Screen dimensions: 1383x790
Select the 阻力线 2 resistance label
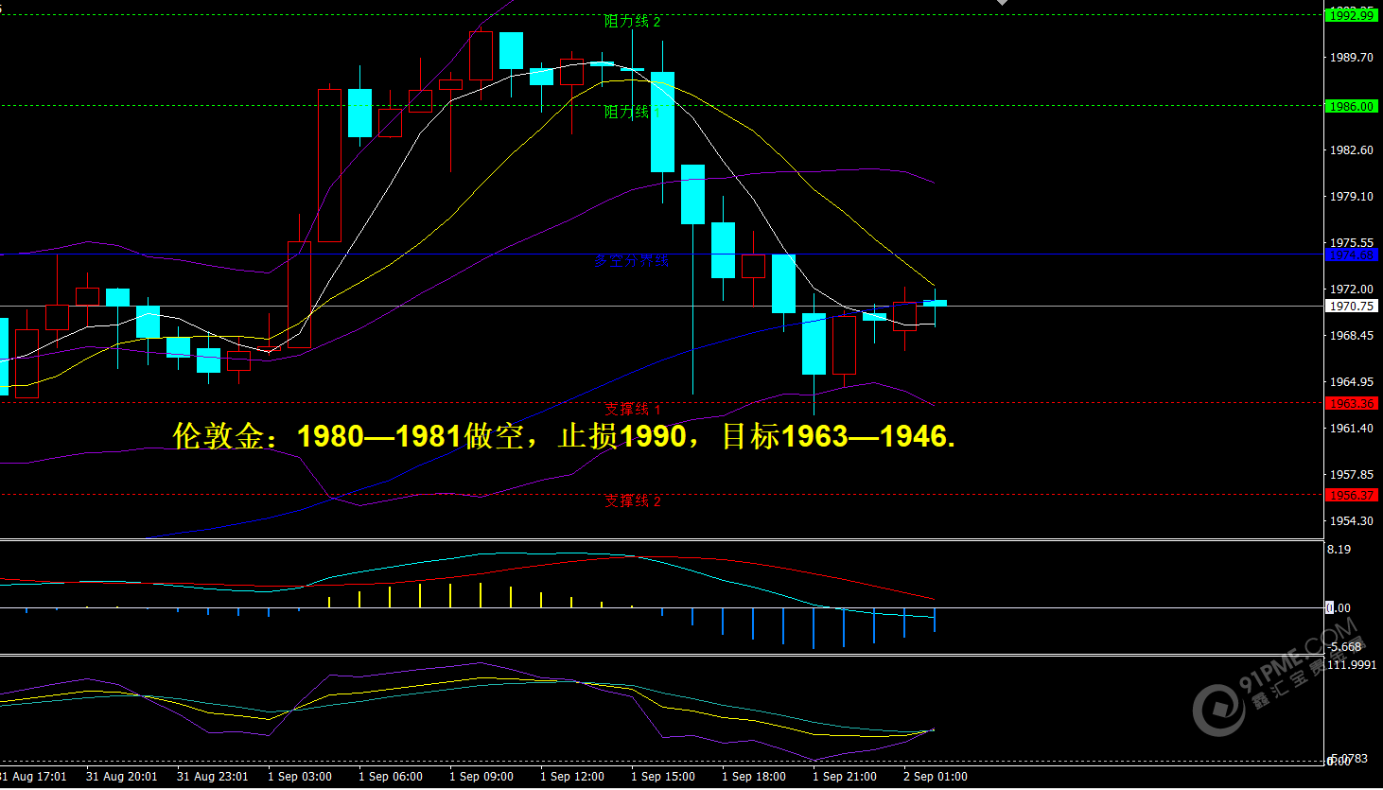(x=632, y=21)
